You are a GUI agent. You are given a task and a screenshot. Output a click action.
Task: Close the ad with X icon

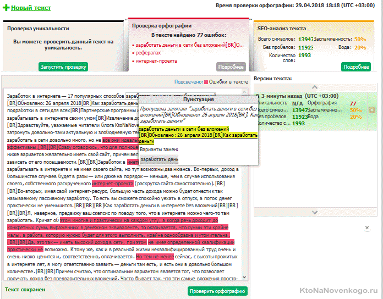367,228
